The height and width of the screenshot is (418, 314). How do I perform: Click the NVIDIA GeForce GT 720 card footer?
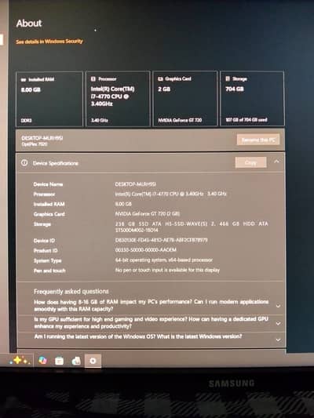180,120
